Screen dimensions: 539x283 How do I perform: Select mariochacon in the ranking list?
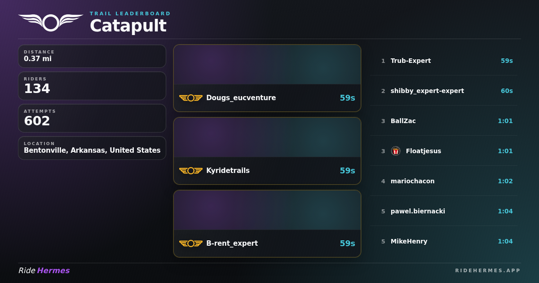point(444,181)
